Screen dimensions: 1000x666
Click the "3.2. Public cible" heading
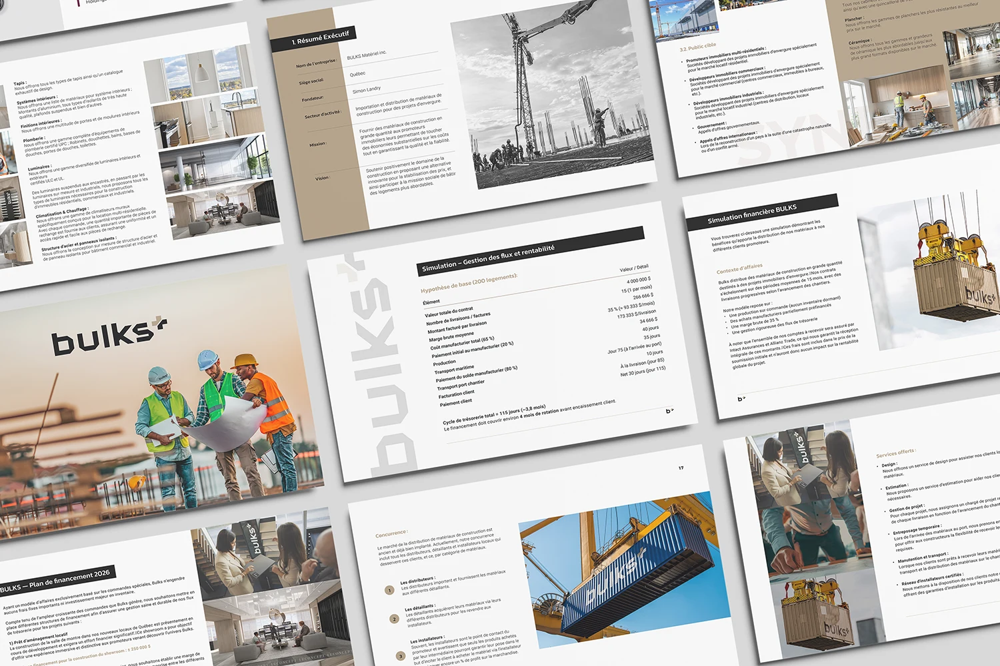coord(697,48)
